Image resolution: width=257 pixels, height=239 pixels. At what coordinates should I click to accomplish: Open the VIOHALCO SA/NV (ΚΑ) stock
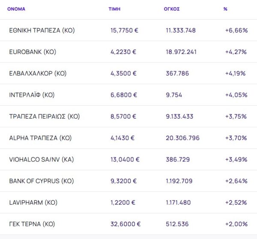41,159
